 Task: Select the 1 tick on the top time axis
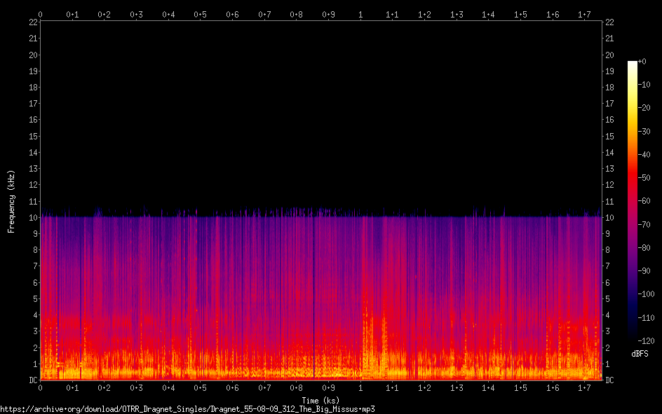pos(360,14)
